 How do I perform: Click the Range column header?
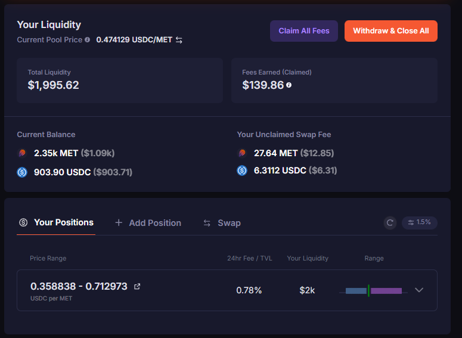374,259
